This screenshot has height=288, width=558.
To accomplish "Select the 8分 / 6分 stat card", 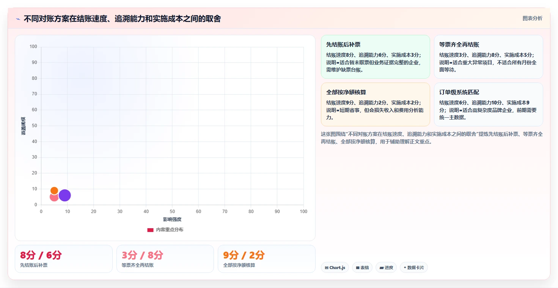I will click(x=64, y=259).
